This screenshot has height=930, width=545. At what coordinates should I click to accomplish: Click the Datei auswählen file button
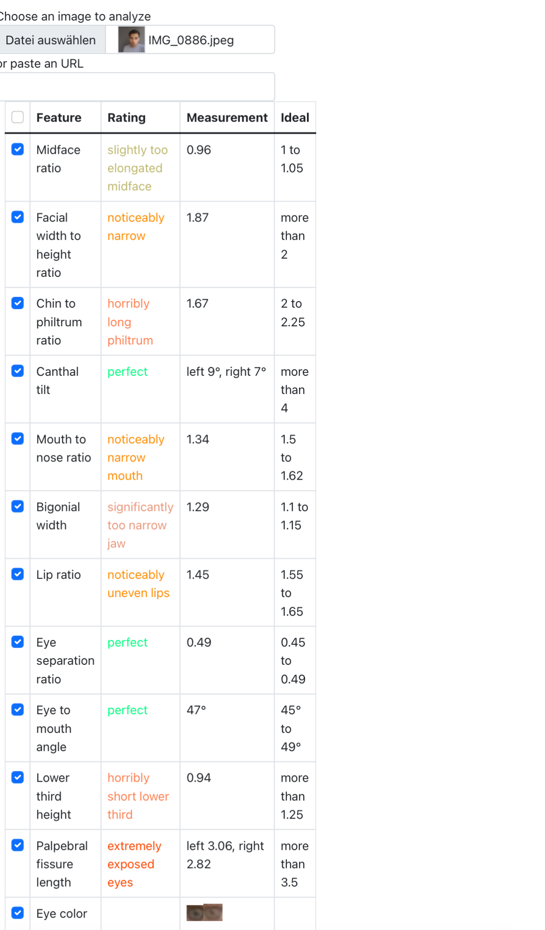point(52,40)
